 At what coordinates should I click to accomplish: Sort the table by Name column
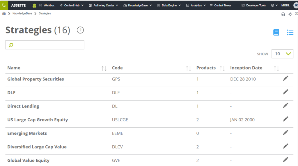coord(104,68)
